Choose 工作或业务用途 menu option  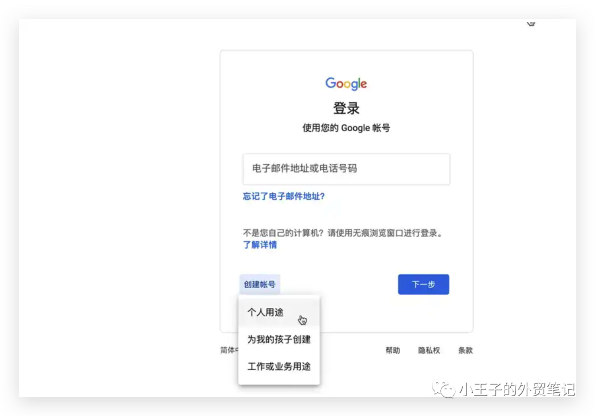tap(279, 366)
